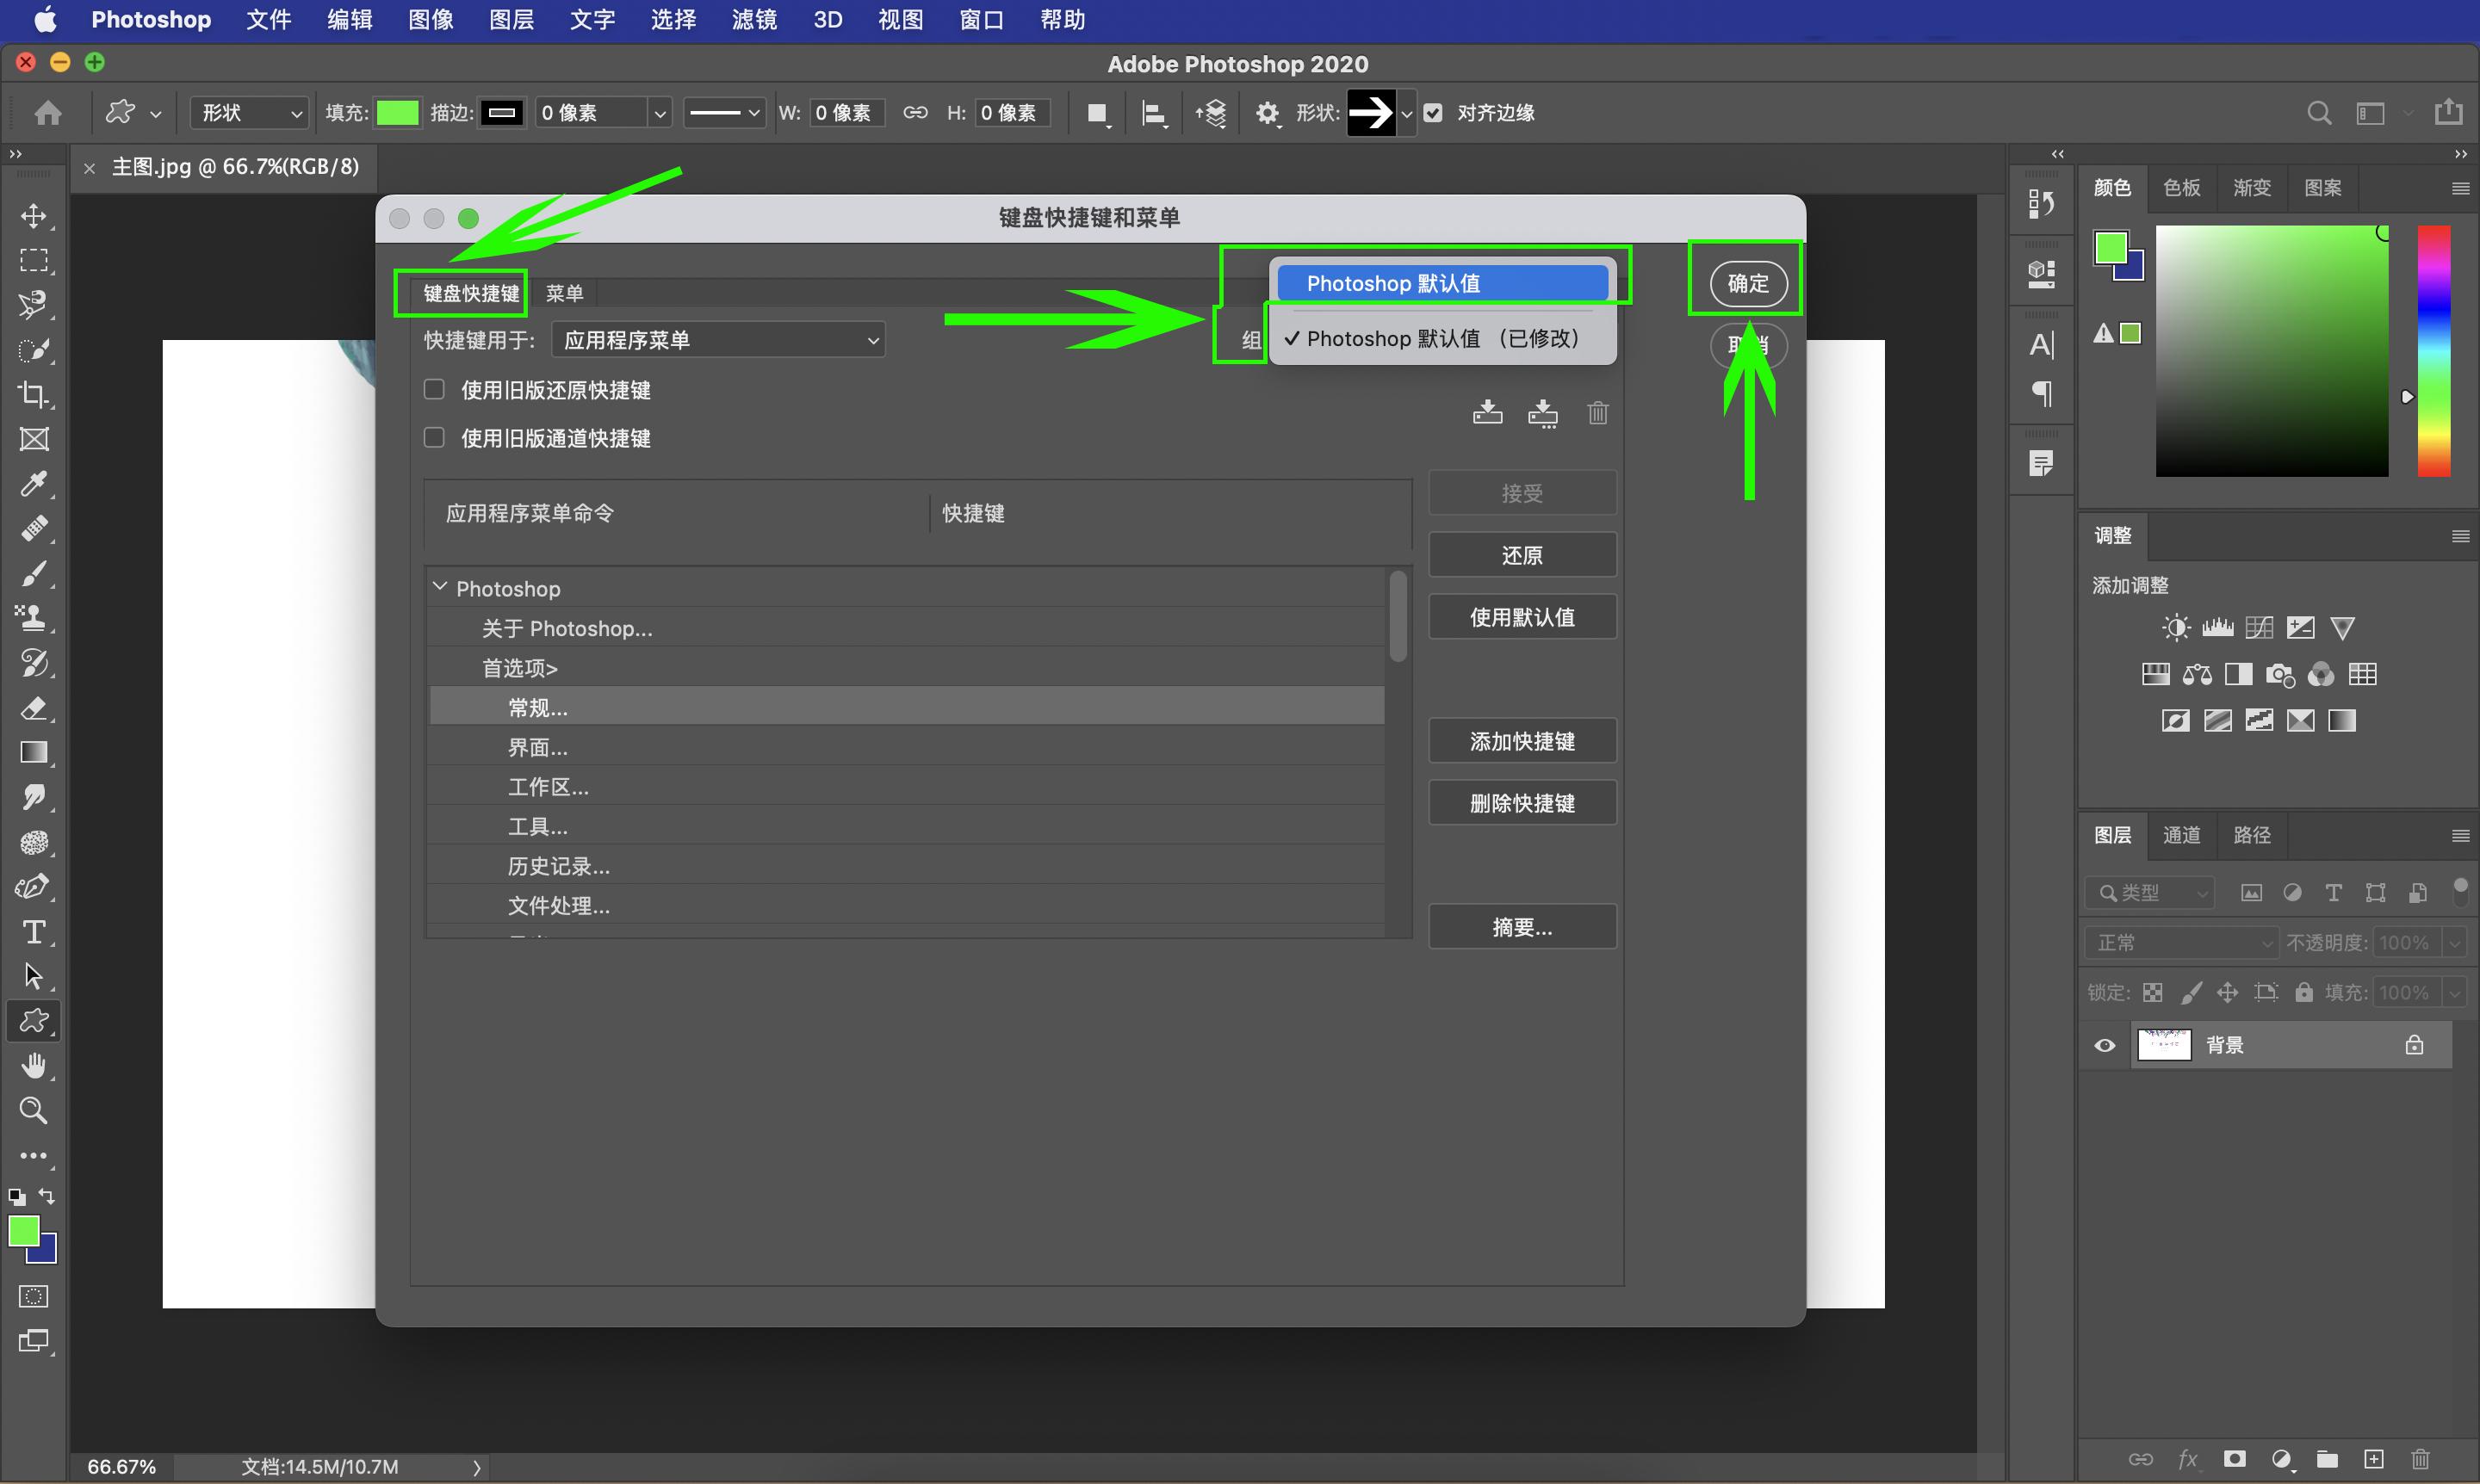Switch to the Channels (通道) tab
The width and height of the screenshot is (2480, 1484).
[x=2181, y=835]
